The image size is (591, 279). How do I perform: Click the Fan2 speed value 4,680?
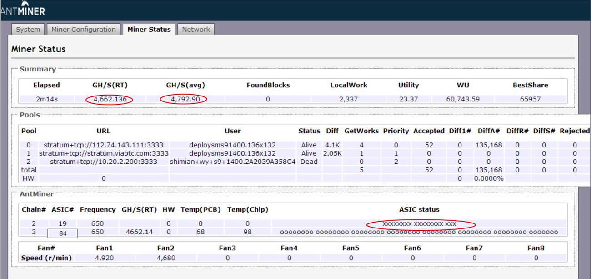pos(166,258)
